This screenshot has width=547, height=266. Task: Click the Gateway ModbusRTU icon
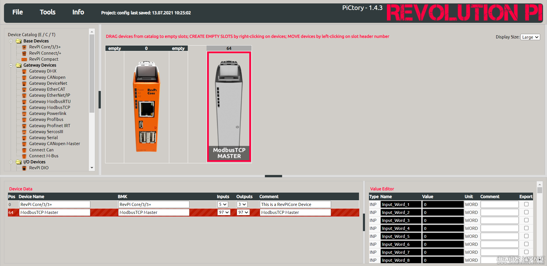25,102
